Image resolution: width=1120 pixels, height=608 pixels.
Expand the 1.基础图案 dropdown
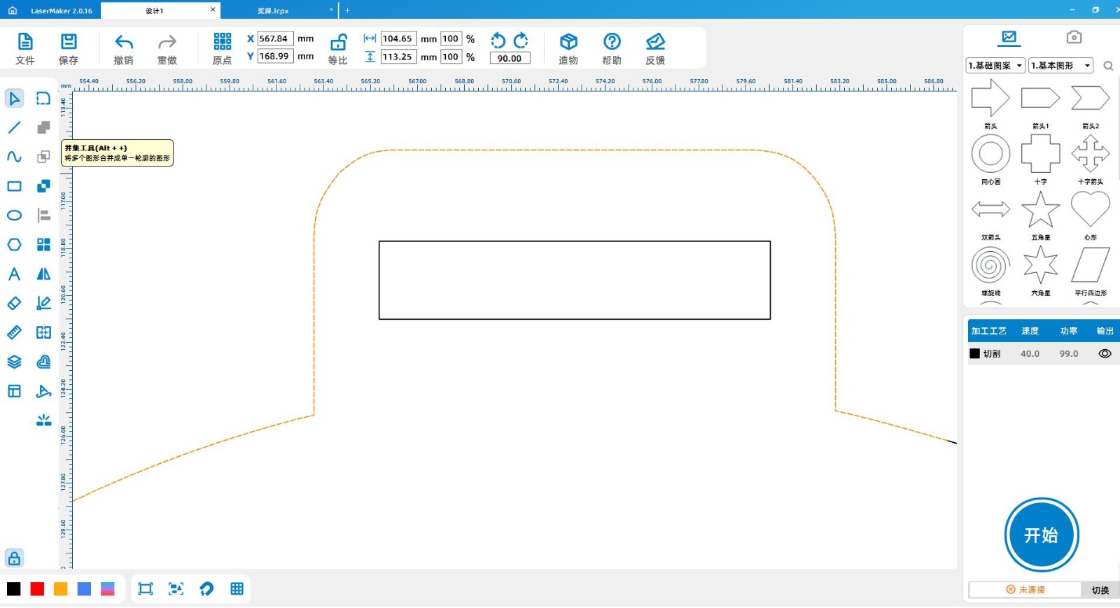click(995, 66)
